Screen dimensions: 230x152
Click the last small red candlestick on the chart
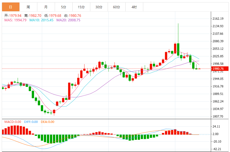click(199, 68)
